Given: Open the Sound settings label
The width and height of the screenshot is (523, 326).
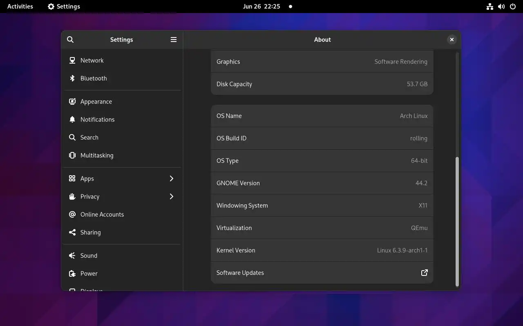Looking at the screenshot, I should 89,256.
